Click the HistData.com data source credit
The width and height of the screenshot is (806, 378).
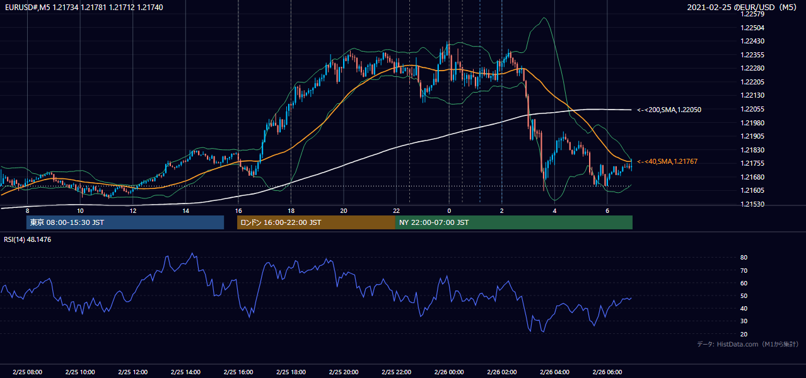click(747, 344)
